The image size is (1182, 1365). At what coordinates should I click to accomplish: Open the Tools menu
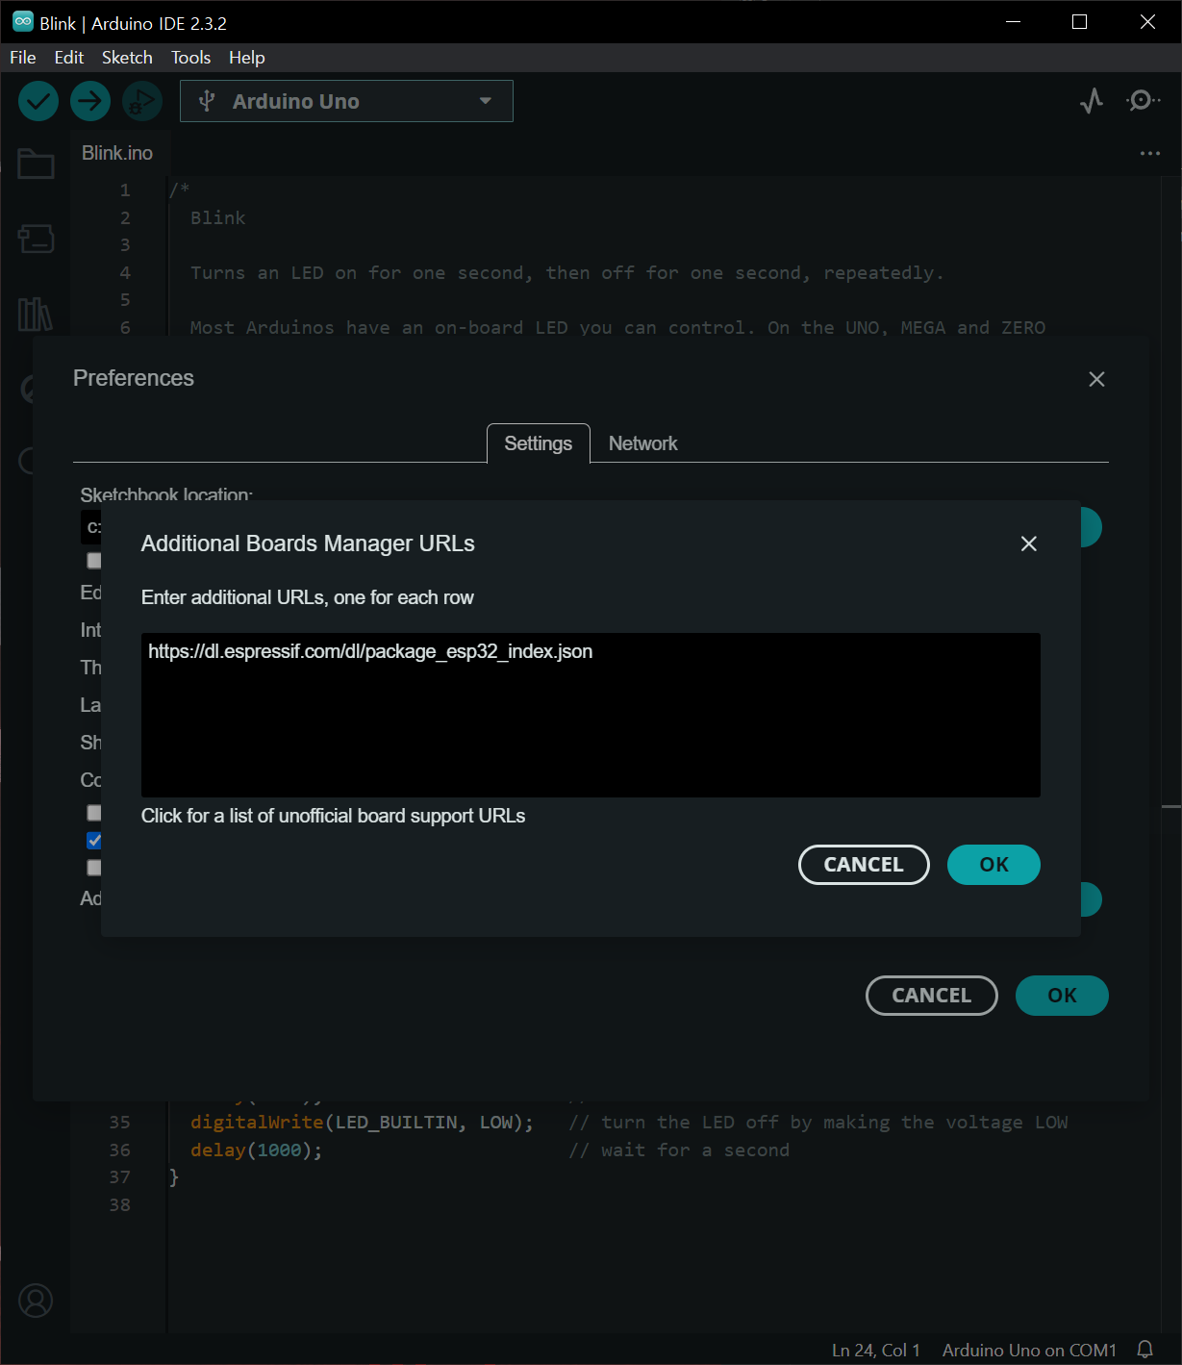[x=190, y=58]
